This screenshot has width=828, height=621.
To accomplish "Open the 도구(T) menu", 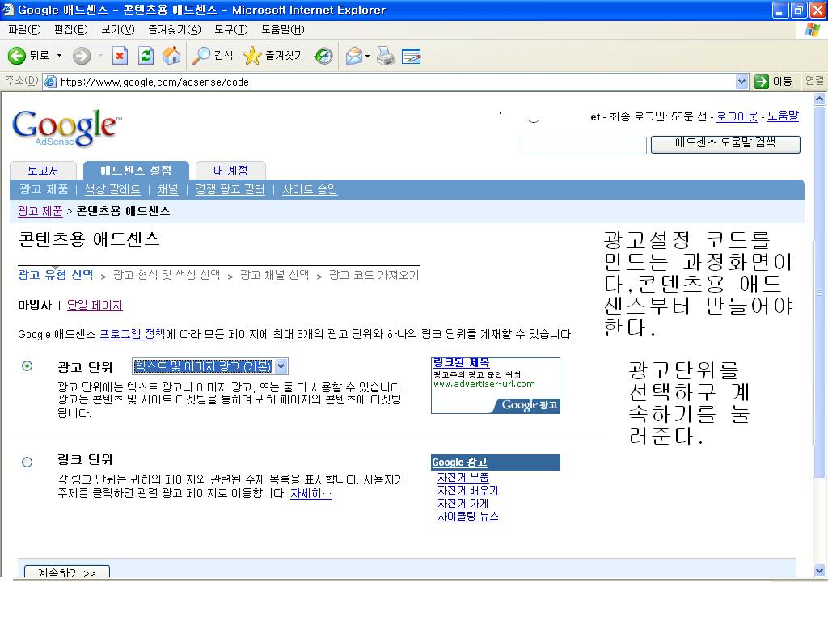I will [x=230, y=30].
